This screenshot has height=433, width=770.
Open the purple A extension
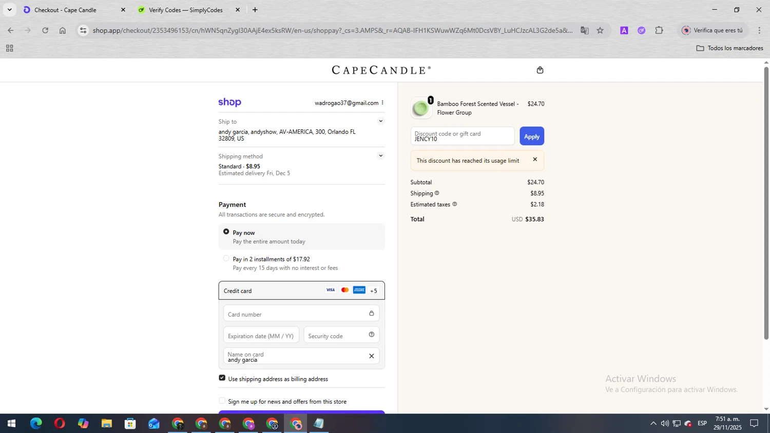tap(624, 30)
